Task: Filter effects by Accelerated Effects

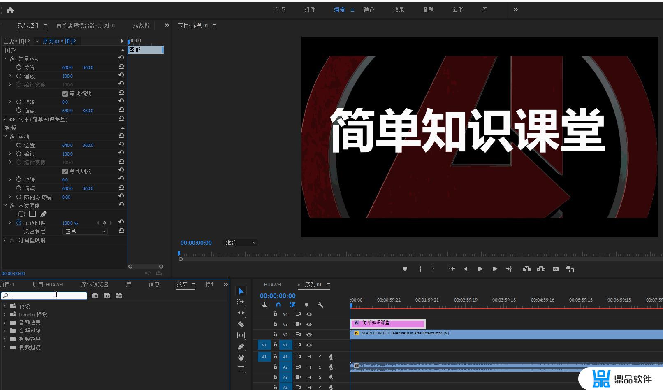Action: tap(95, 296)
